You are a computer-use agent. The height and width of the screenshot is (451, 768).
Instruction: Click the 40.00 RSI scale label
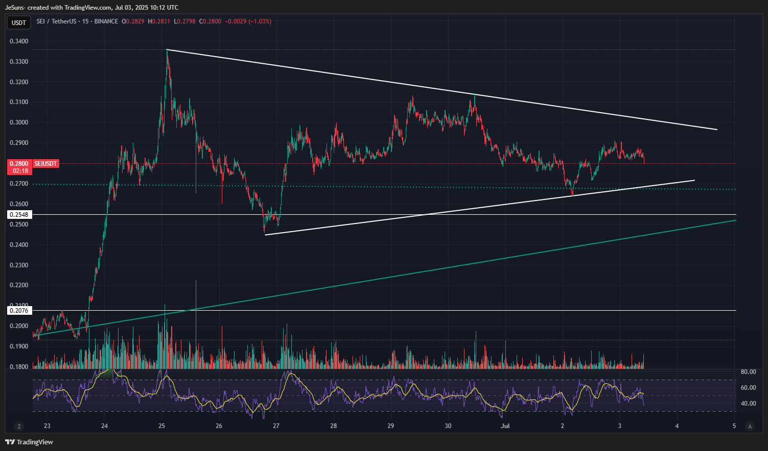pyautogui.click(x=748, y=404)
